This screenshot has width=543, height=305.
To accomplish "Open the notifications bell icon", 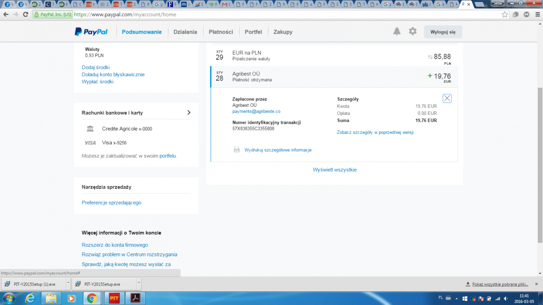I will tap(397, 32).
